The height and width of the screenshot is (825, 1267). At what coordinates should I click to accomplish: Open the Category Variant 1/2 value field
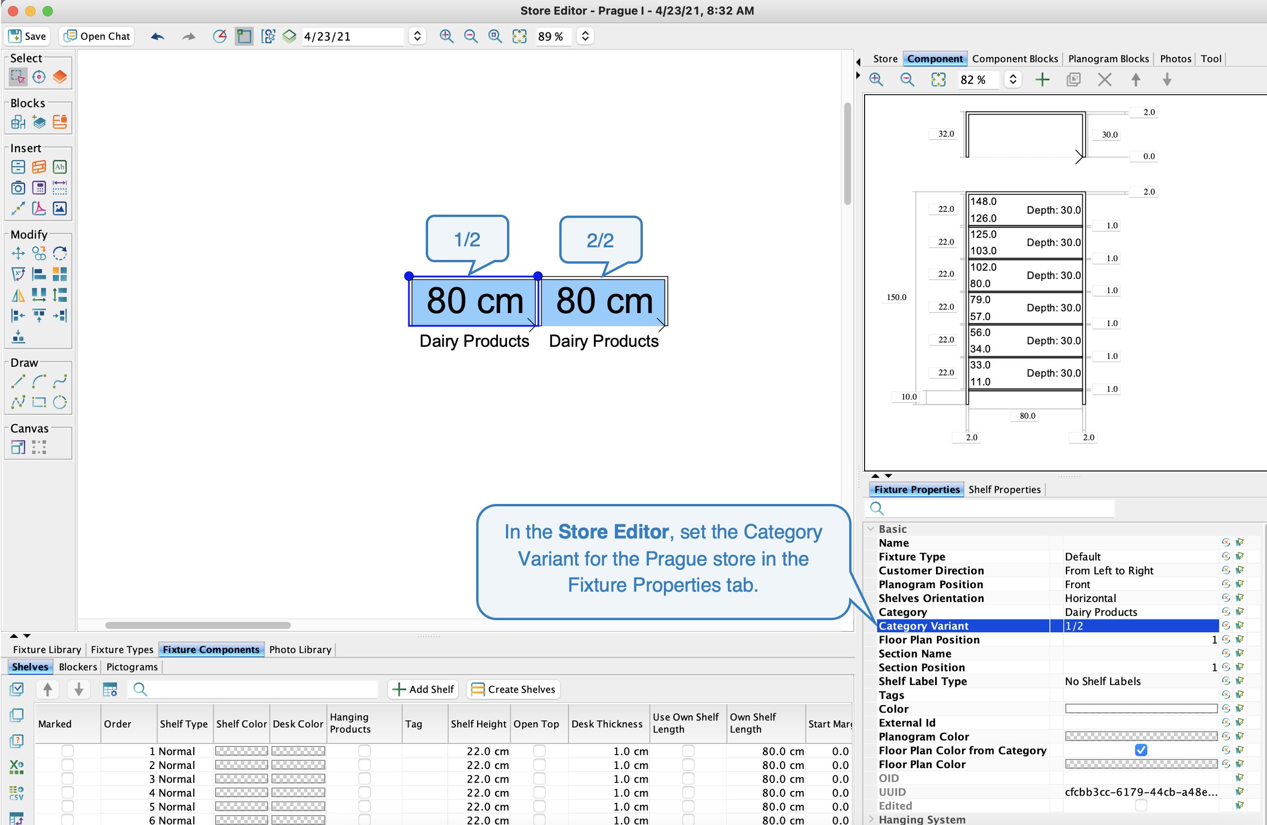(x=1140, y=625)
